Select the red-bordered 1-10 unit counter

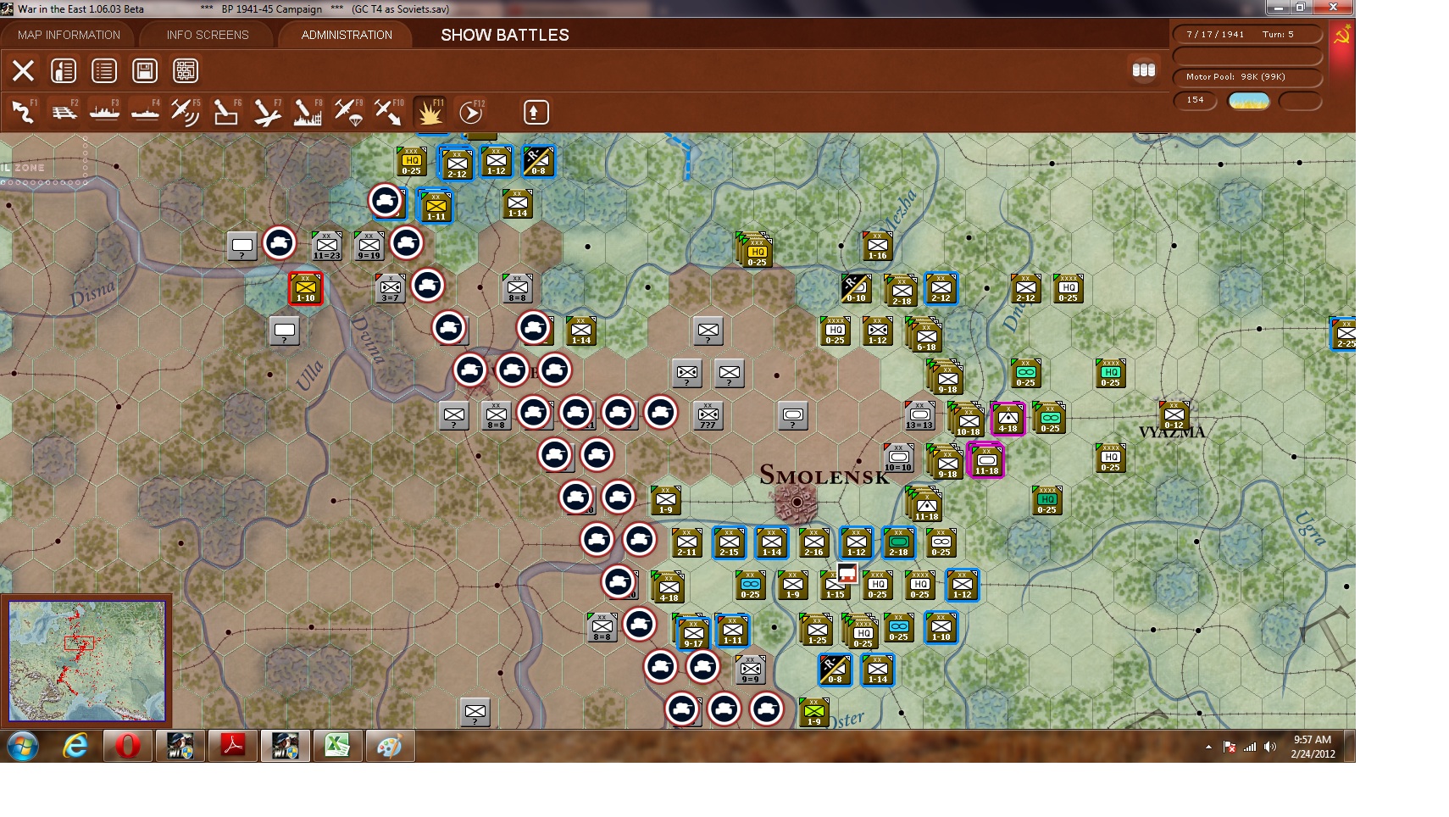click(x=306, y=288)
